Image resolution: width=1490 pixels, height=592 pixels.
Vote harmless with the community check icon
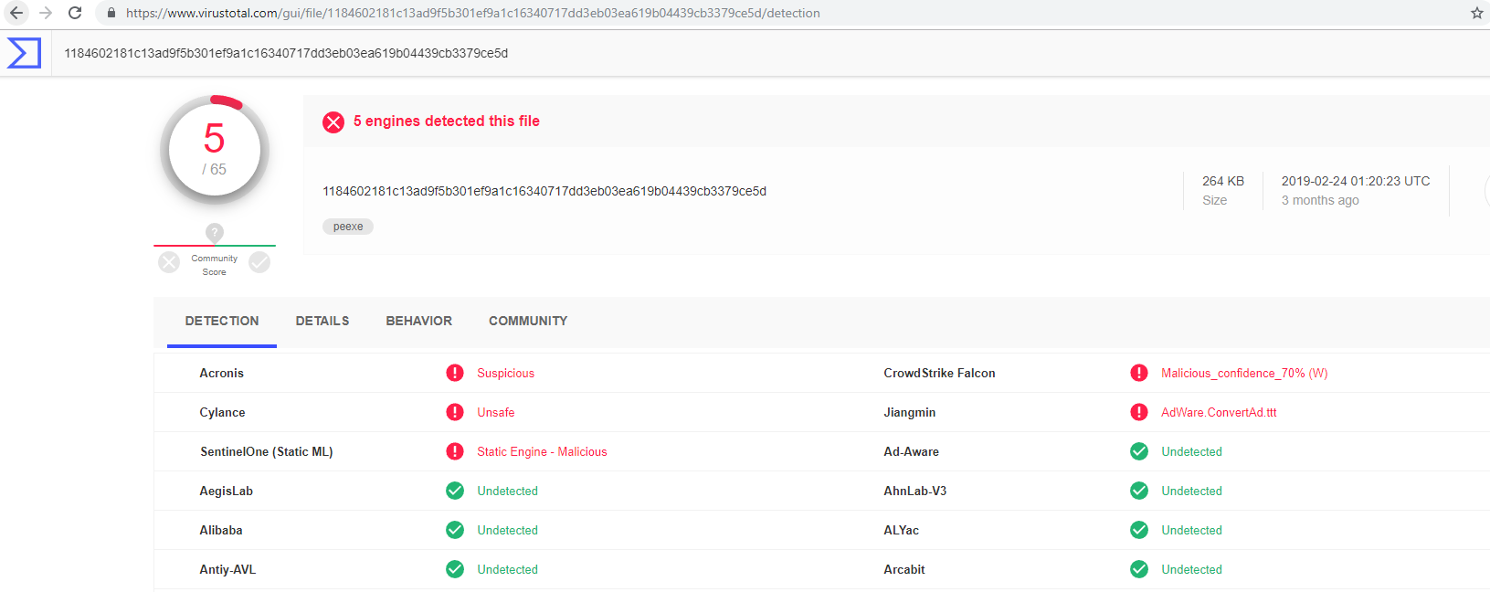tap(259, 262)
